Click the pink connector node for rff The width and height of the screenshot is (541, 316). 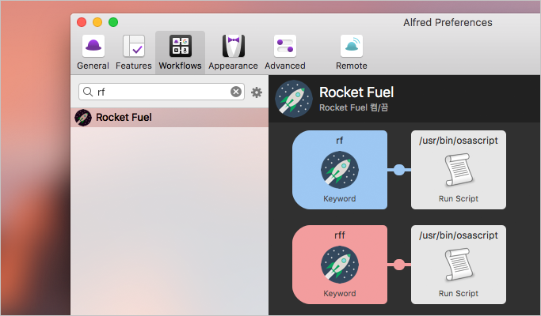[399, 265]
